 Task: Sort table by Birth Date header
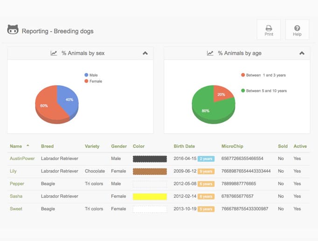pos(184,146)
